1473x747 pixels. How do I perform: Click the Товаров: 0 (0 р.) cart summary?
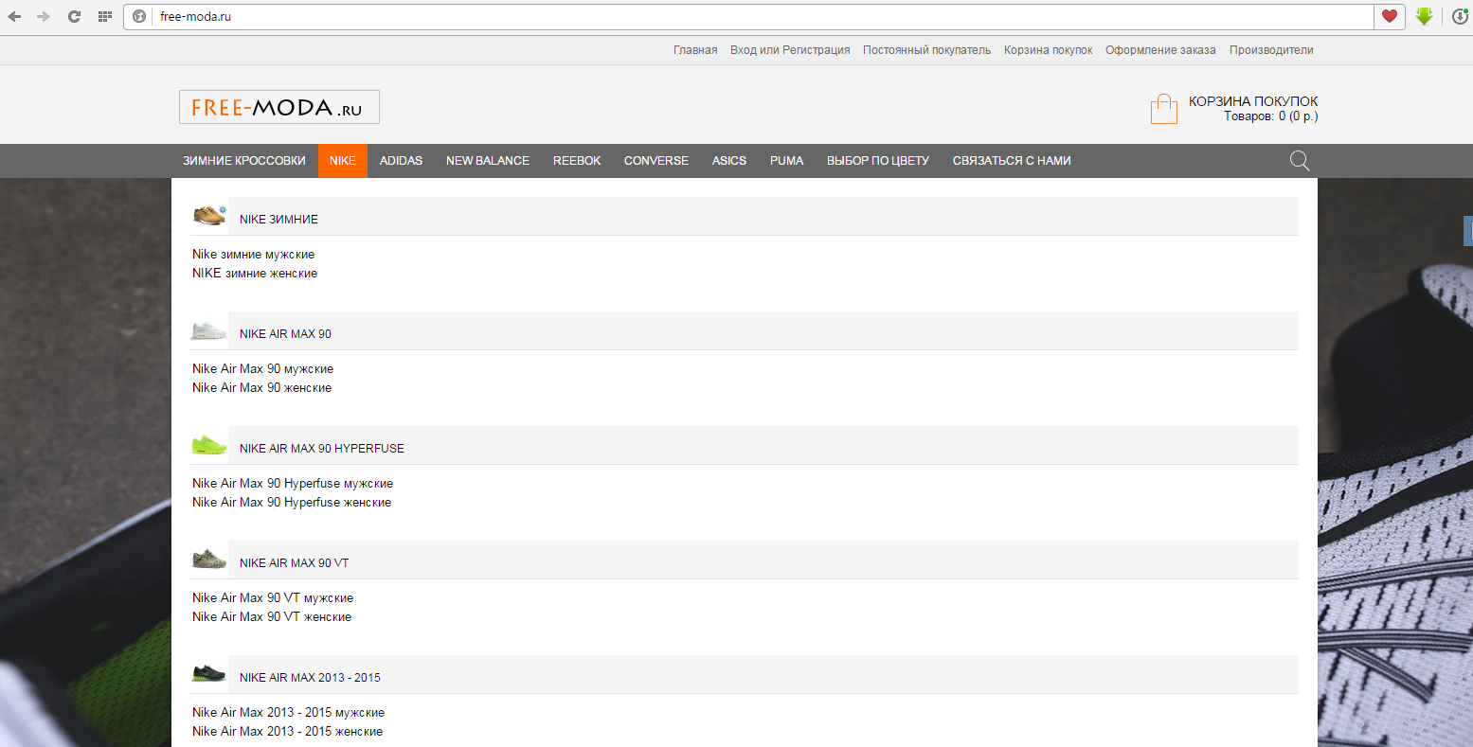click(1271, 116)
